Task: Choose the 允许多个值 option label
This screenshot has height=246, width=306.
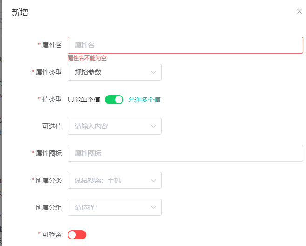Action: click(x=144, y=99)
